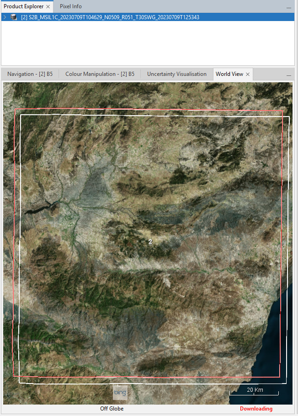This screenshot has width=298, height=416.
Task: Select the World View tab
Action: click(x=229, y=74)
